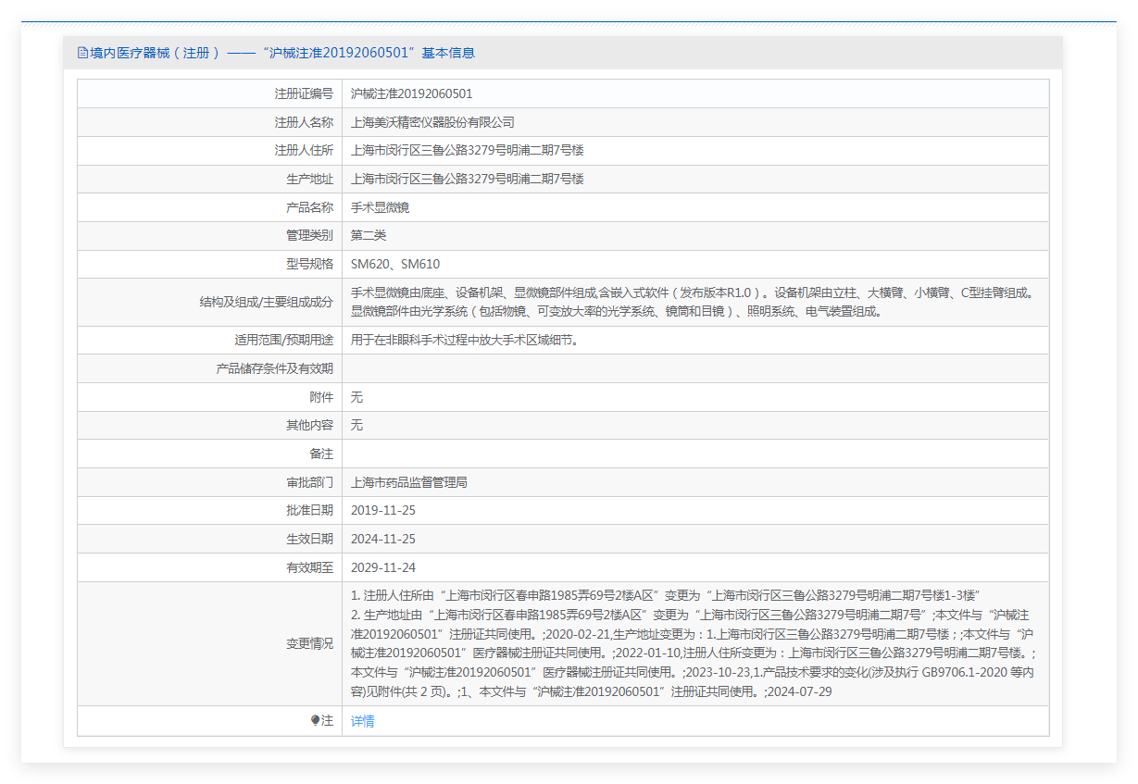The height and width of the screenshot is (784, 1138).
Task: Click the approval date 2019-11-25
Action: [383, 510]
